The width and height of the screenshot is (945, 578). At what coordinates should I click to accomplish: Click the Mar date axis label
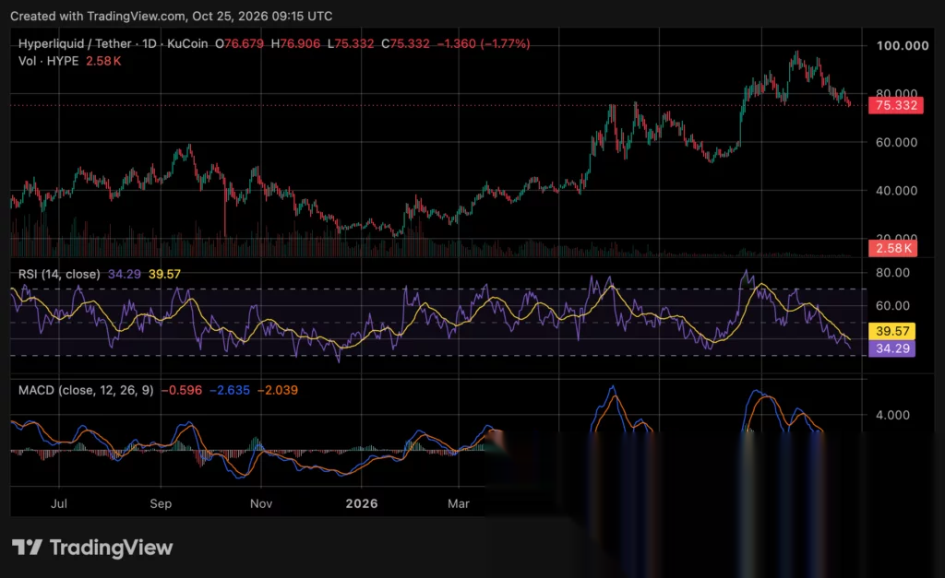[x=459, y=503]
